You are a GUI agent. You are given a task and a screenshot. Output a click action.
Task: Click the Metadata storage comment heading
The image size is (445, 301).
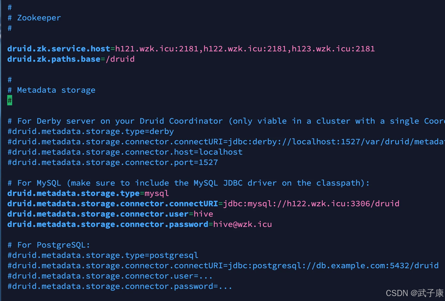click(x=56, y=90)
